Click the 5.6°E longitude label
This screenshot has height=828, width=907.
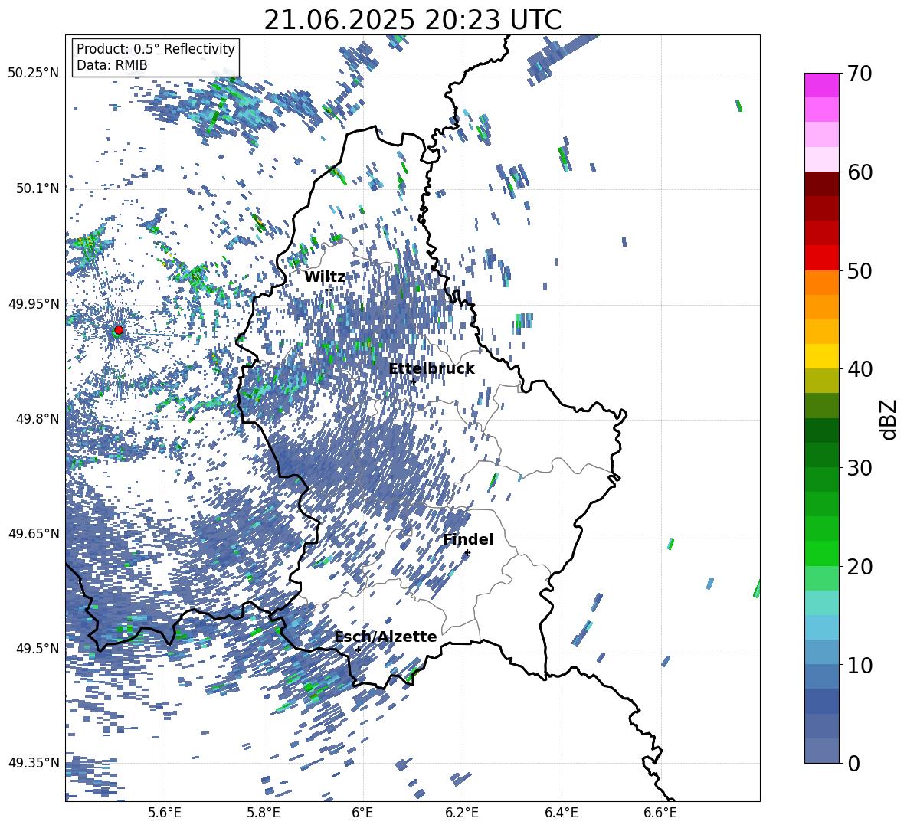click(x=165, y=813)
